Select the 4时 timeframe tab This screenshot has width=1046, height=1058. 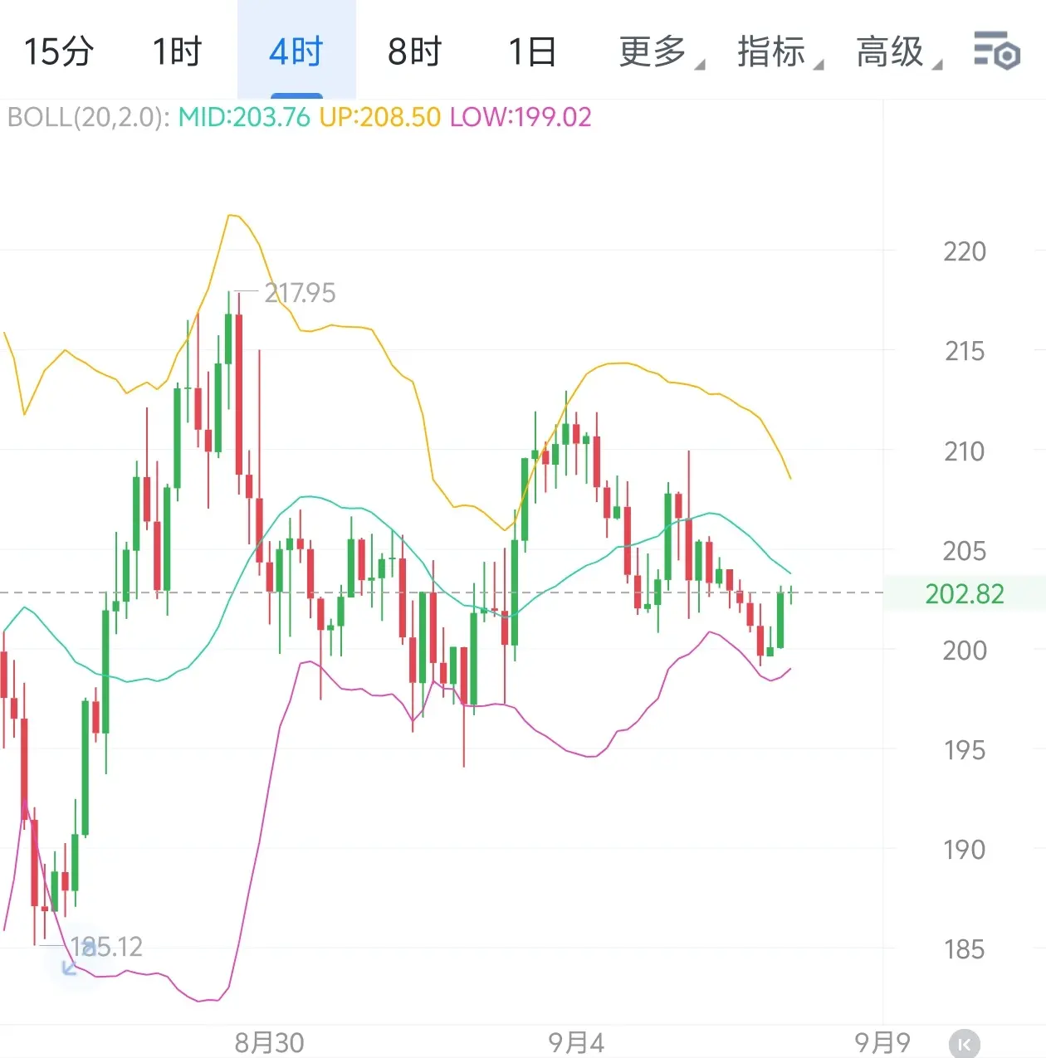point(296,51)
